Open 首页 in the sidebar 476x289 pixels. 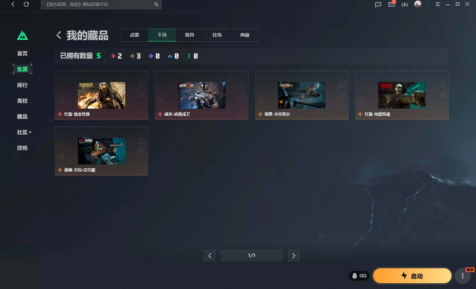22,53
